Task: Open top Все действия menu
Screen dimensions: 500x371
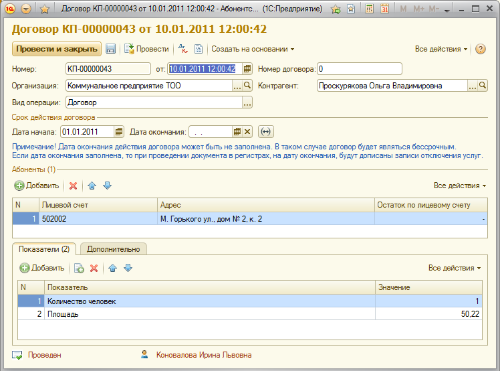Action: point(441,49)
